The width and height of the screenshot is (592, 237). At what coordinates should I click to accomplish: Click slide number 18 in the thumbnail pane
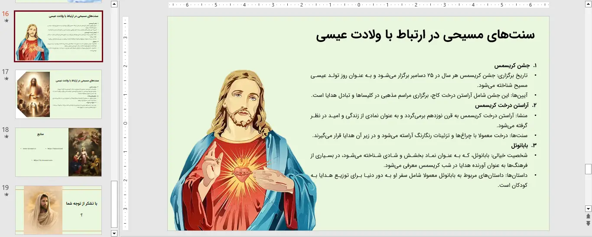tap(5, 130)
